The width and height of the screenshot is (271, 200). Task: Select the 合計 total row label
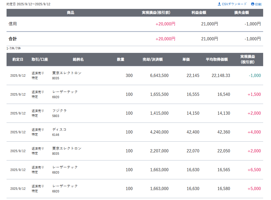coord(13,39)
